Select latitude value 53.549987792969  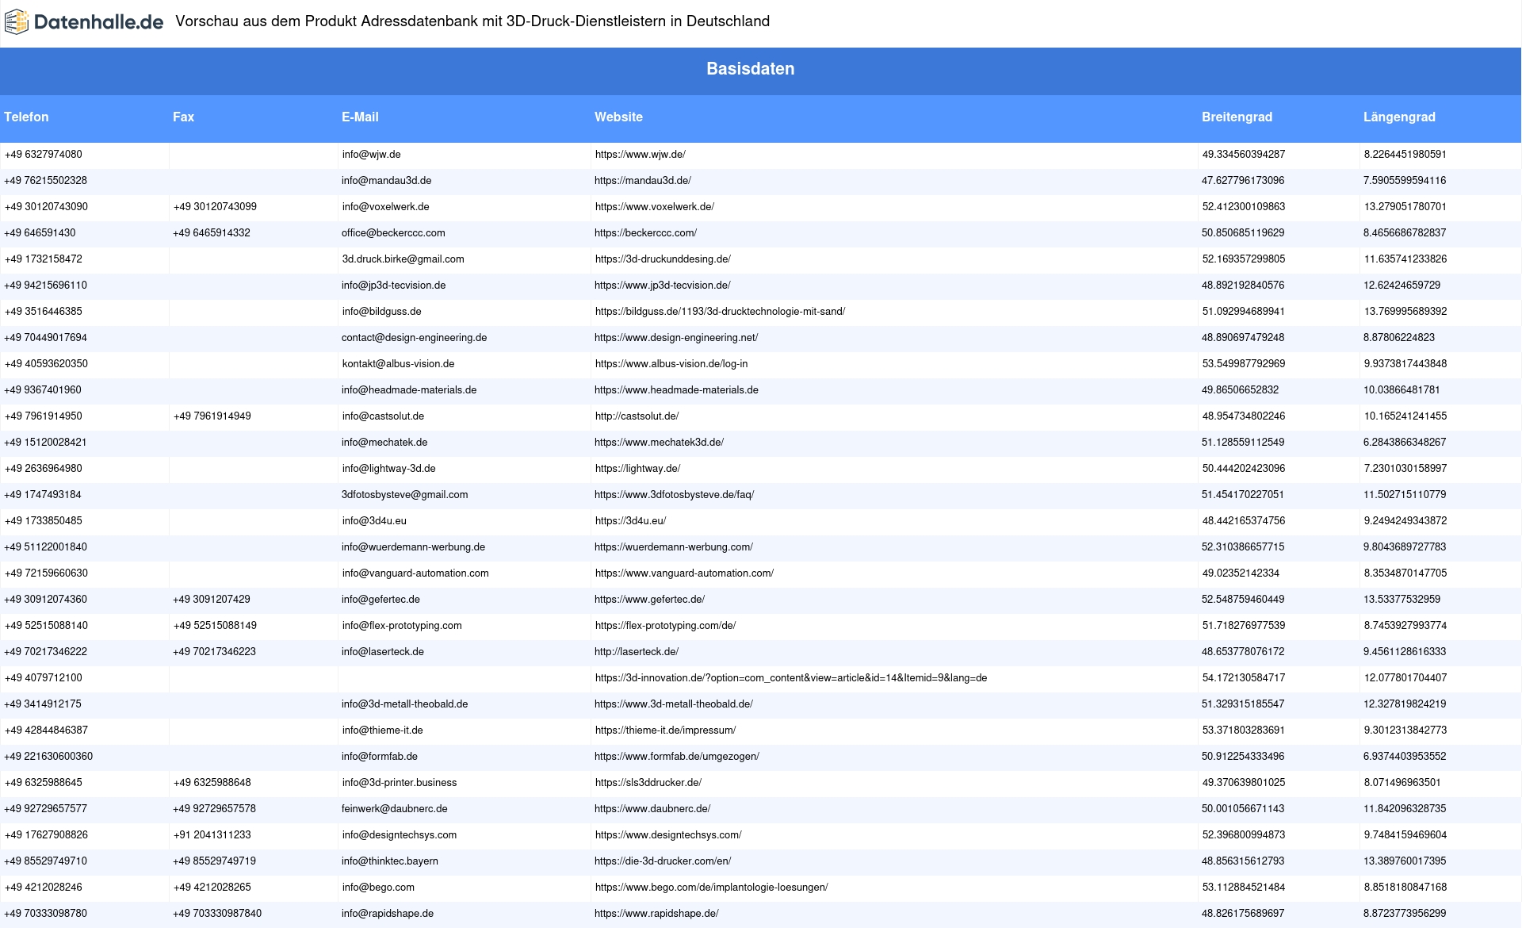[1244, 364]
